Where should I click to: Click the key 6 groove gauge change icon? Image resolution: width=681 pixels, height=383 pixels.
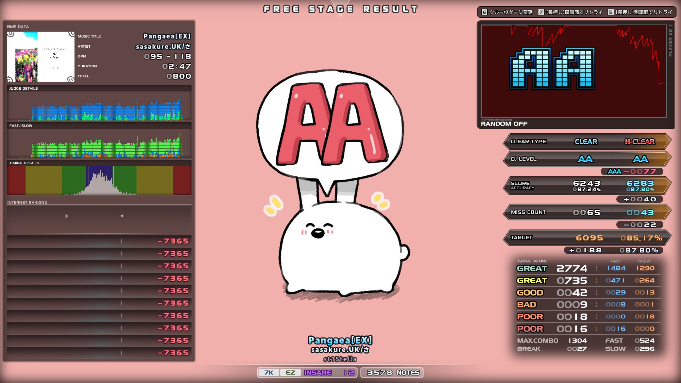pyautogui.click(x=484, y=12)
